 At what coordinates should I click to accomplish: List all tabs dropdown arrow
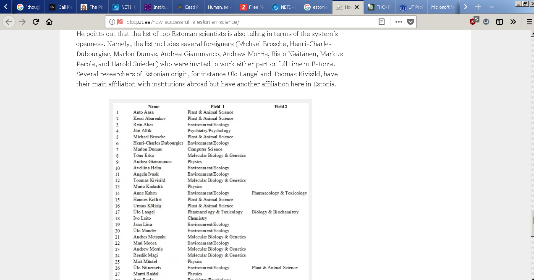pos(492,7)
